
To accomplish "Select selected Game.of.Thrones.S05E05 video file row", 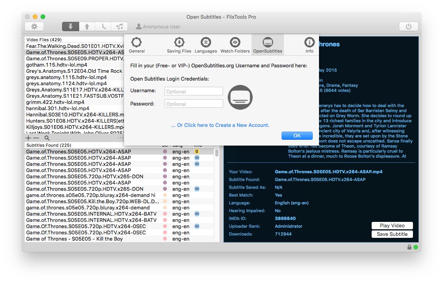I will (x=74, y=52).
